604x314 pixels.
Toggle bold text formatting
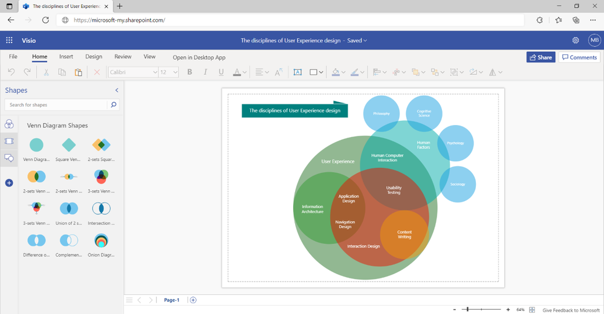click(189, 72)
